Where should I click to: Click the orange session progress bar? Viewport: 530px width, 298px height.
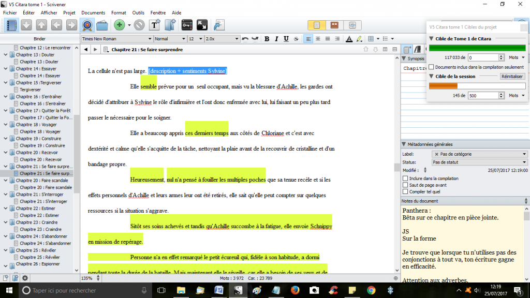[477, 86]
